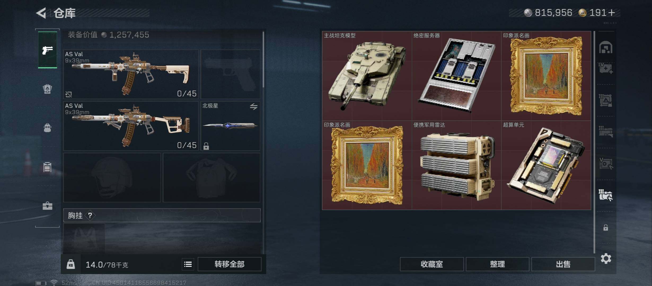The width and height of the screenshot is (652, 286).
Task: Open the settings gear icon
Action: click(606, 258)
